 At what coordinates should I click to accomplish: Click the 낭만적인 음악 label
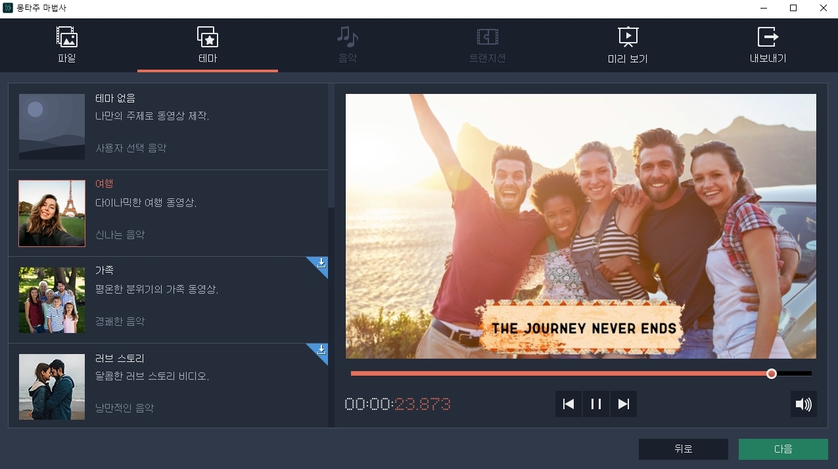[124, 409]
